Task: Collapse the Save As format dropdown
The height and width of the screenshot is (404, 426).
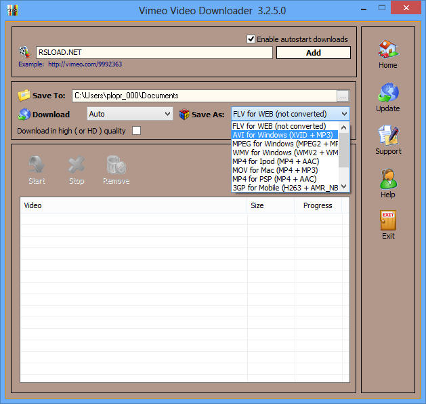Action: [345, 114]
